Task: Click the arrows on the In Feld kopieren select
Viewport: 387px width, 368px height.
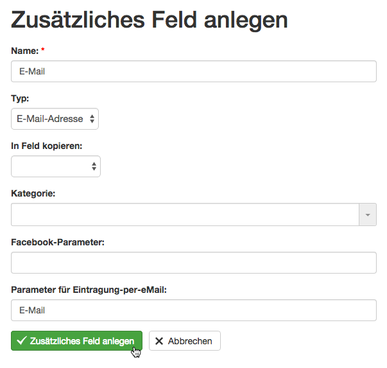Action: 94,166
